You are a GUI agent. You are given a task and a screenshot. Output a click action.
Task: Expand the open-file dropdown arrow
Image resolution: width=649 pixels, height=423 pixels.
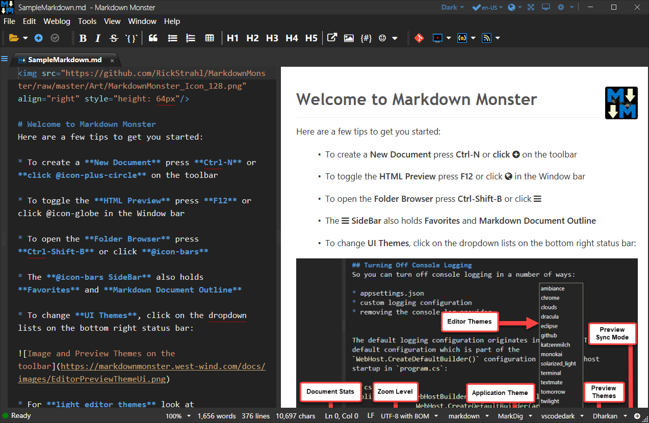tap(25, 38)
